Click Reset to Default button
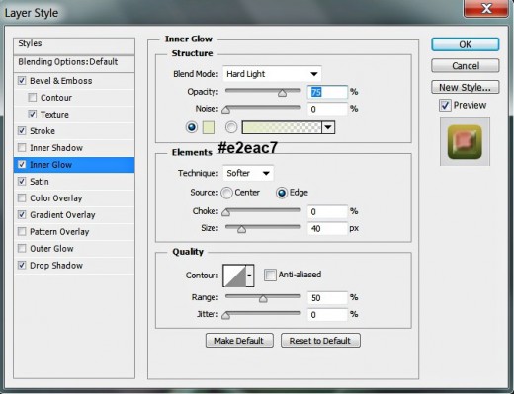Screen dimensions: 514x394 pos(320,341)
